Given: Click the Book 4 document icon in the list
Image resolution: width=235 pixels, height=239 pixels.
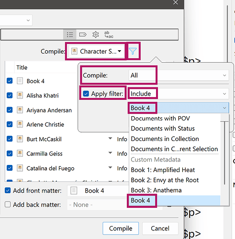Looking at the screenshot, I should (x=20, y=81).
